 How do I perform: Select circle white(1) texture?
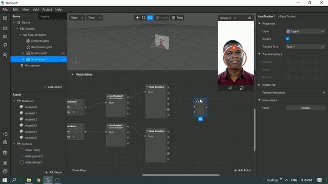(33, 163)
